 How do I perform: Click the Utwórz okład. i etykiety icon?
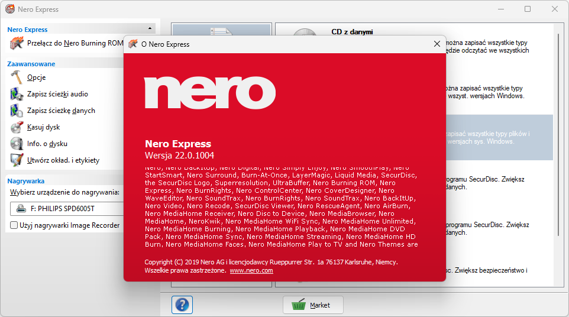(x=17, y=160)
